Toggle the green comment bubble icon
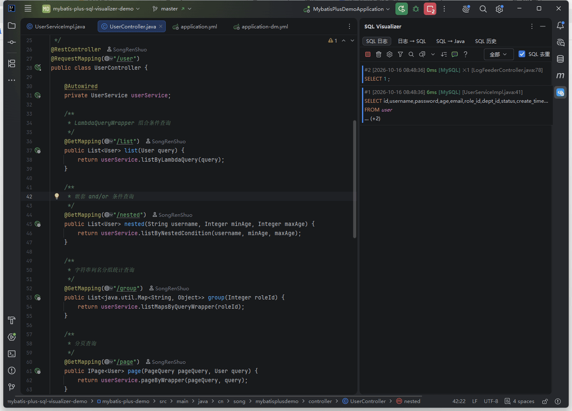 click(x=454, y=54)
